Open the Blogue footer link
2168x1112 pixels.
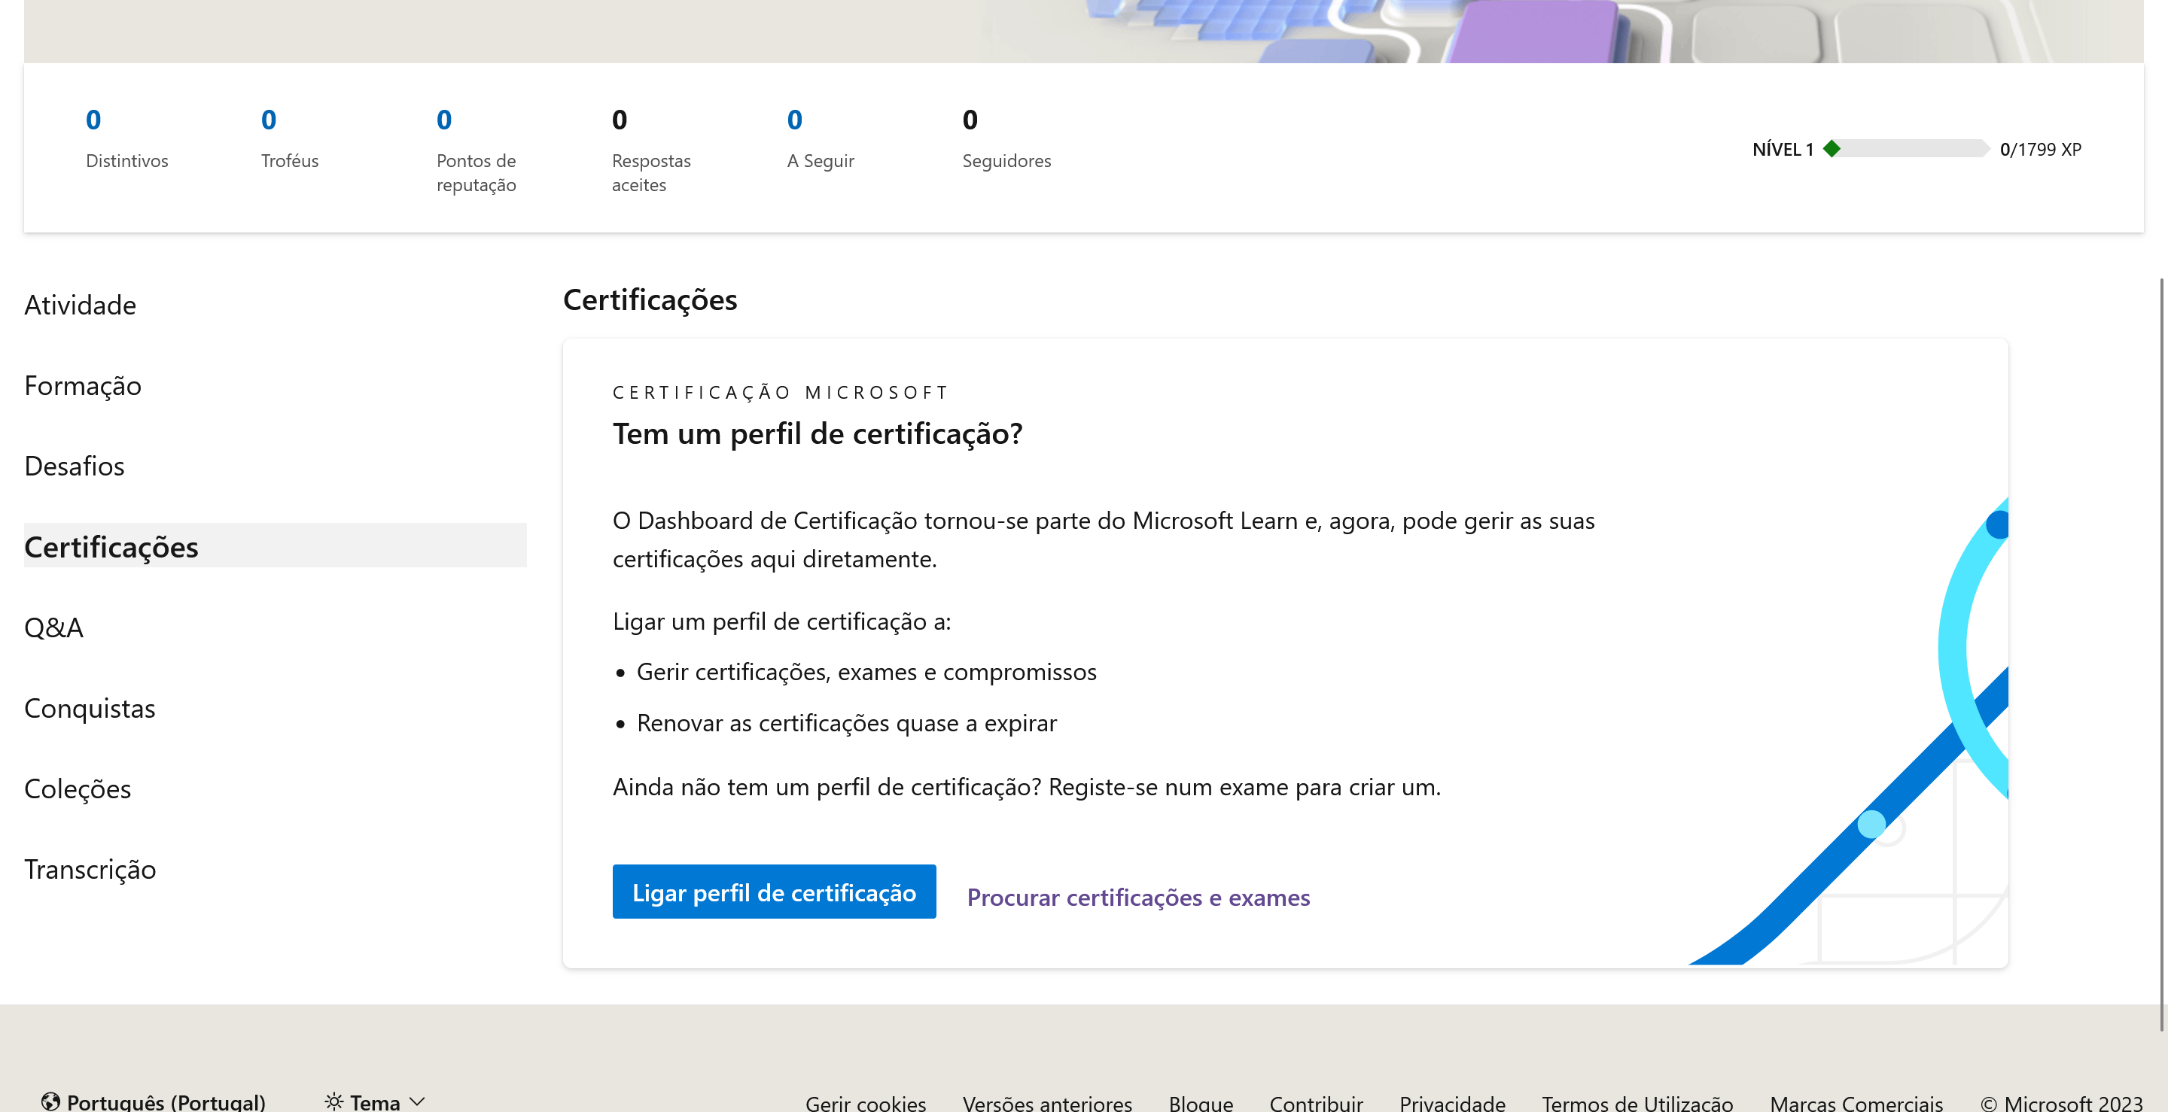[1200, 1103]
